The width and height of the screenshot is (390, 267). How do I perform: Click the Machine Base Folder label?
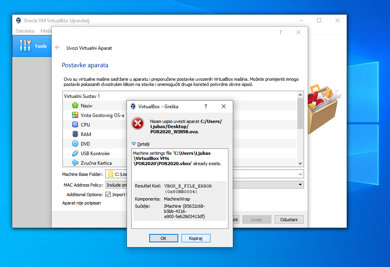pos(82,174)
